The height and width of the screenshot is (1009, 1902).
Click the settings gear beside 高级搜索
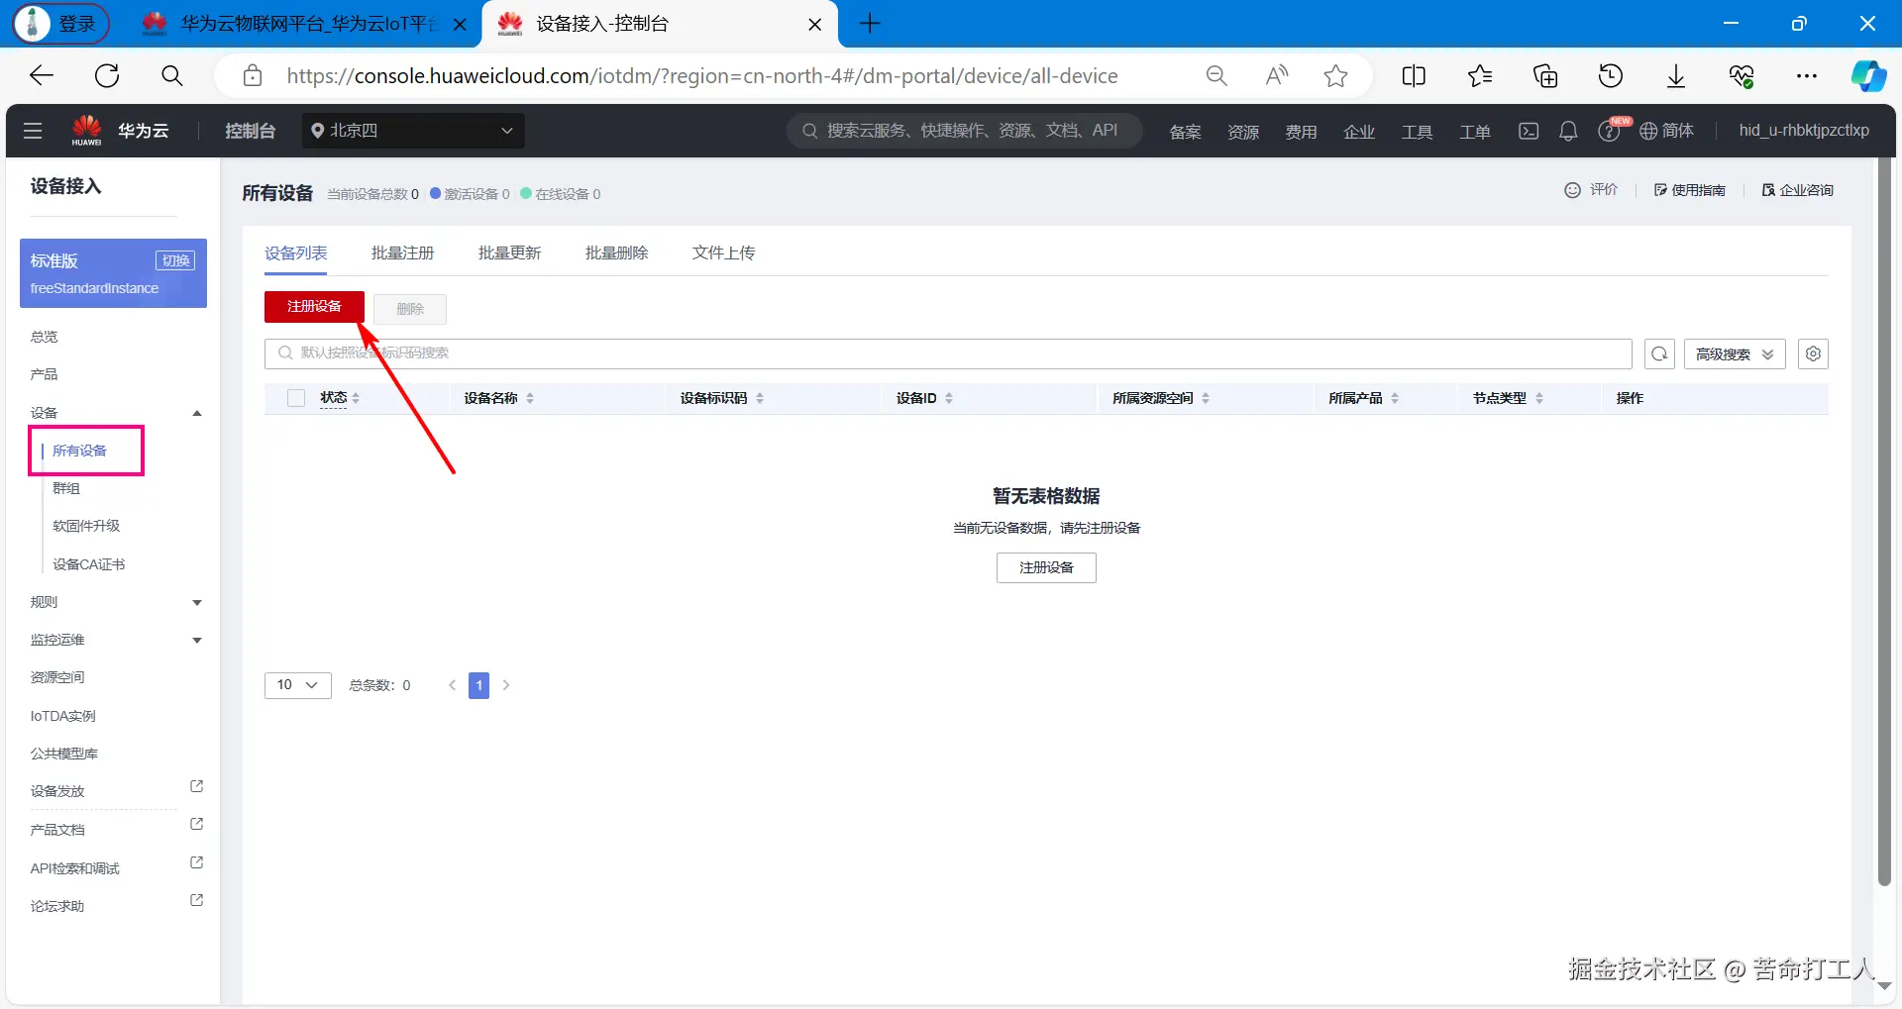click(x=1813, y=353)
